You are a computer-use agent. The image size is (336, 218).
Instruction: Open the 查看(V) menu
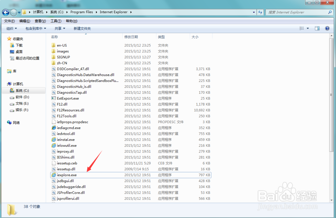click(x=40, y=21)
